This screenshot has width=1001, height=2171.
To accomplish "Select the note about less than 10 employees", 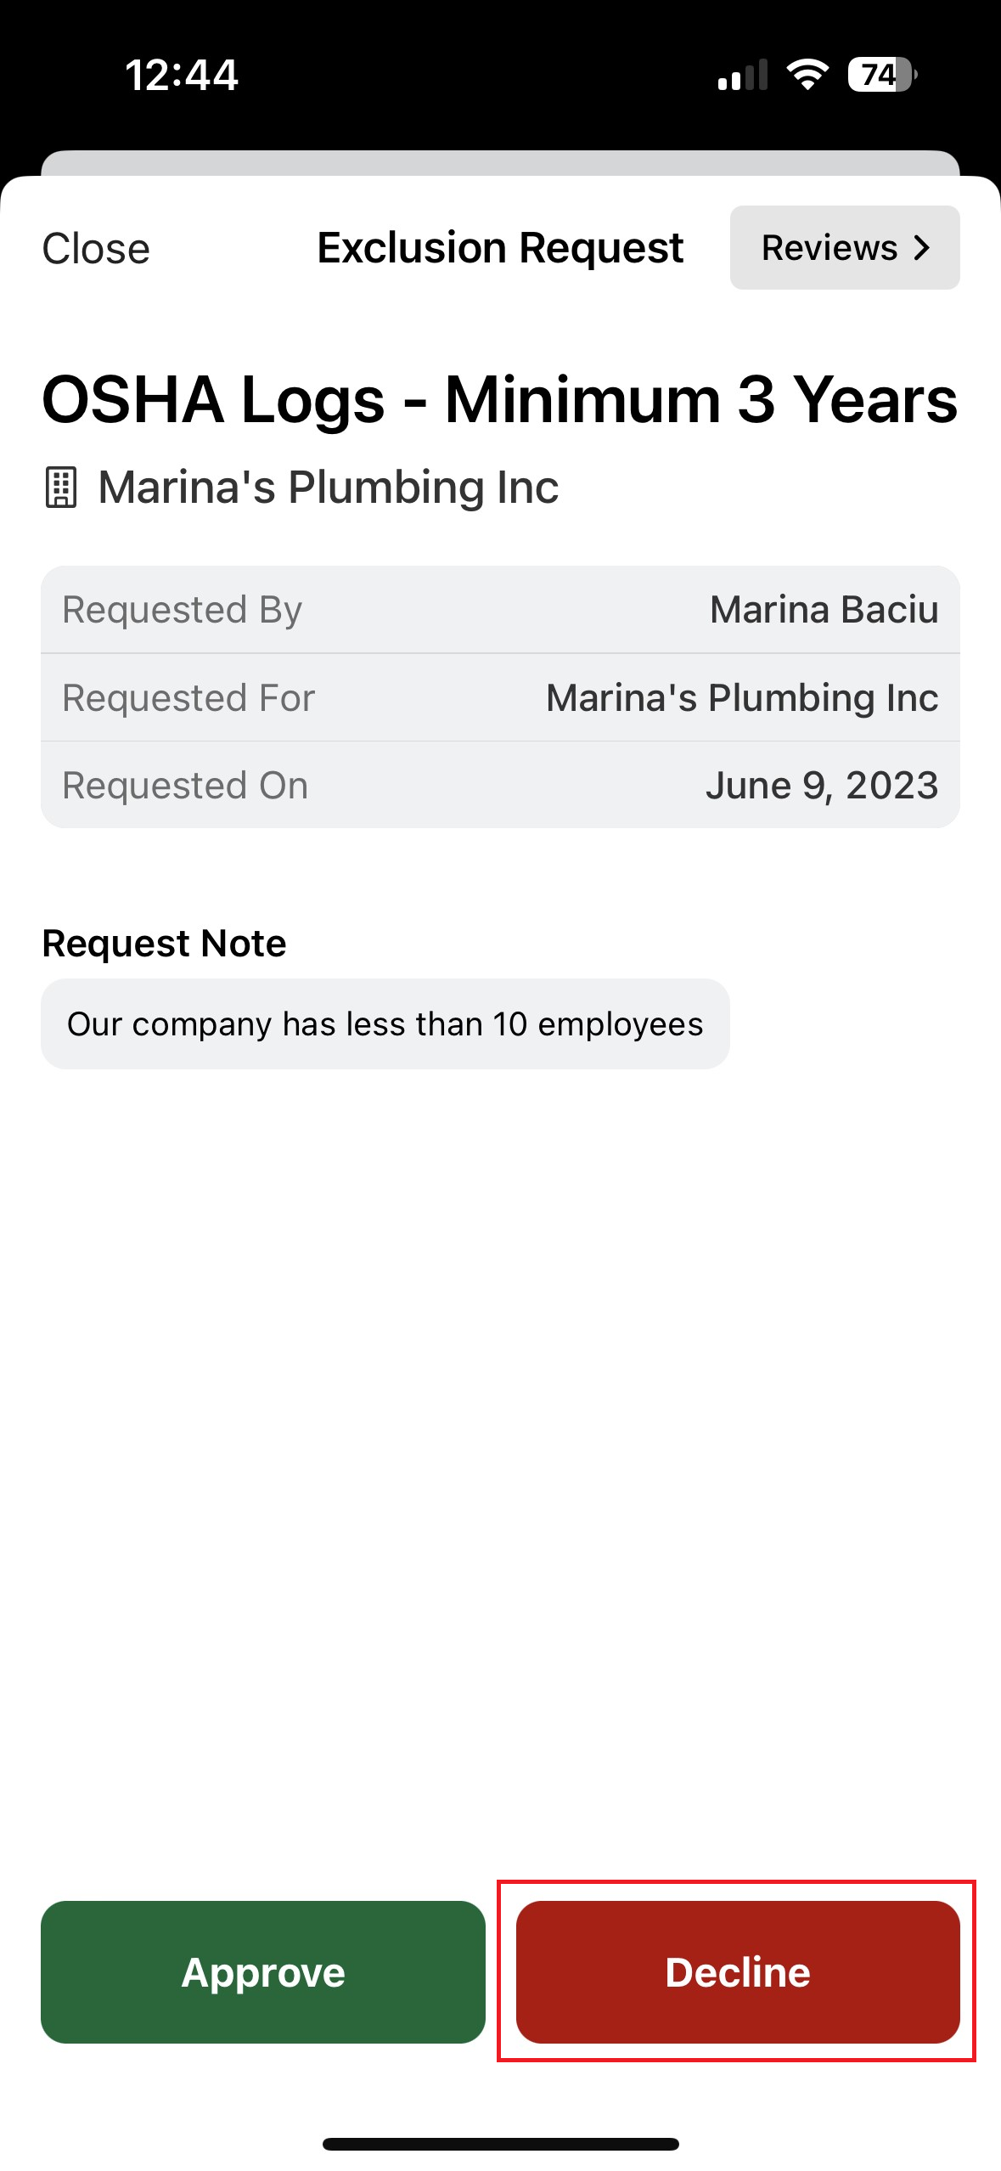I will point(385,1024).
